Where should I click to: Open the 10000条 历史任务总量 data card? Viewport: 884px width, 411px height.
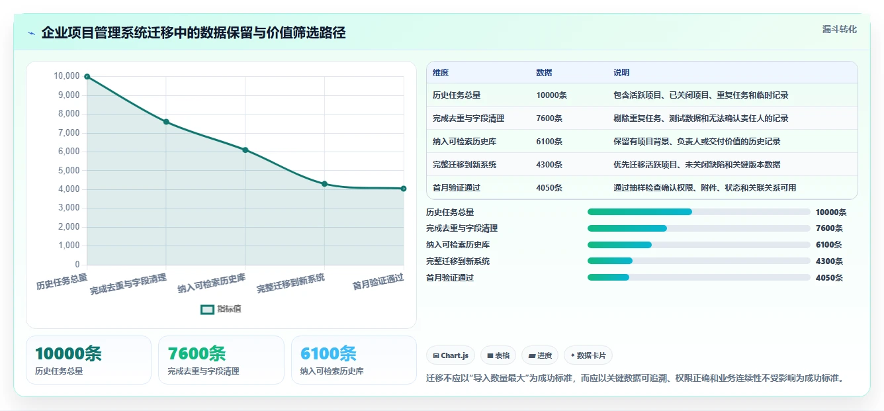tap(89, 360)
